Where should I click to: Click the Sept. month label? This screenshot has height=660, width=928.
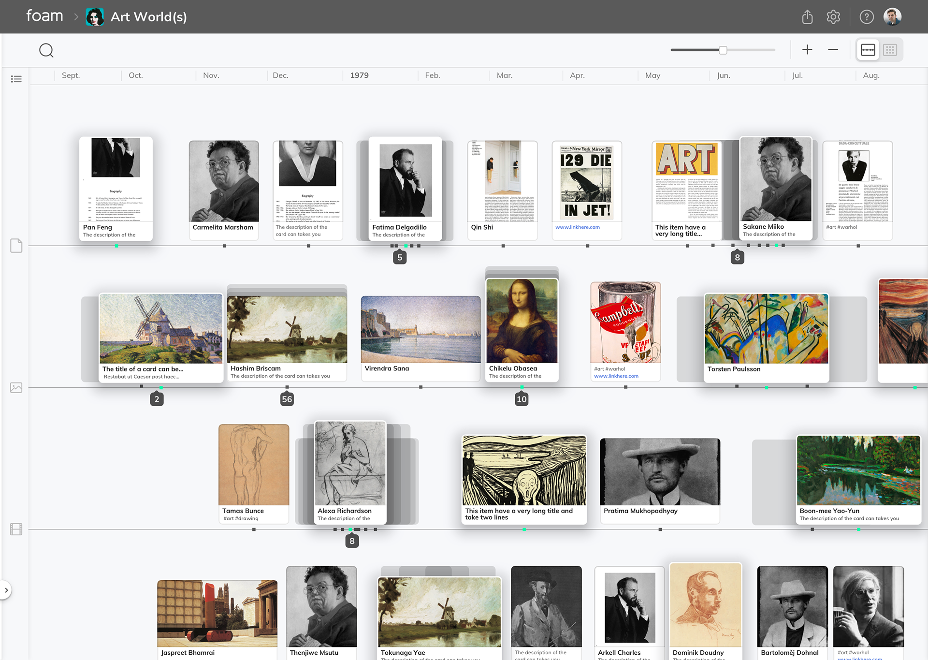[x=71, y=75]
